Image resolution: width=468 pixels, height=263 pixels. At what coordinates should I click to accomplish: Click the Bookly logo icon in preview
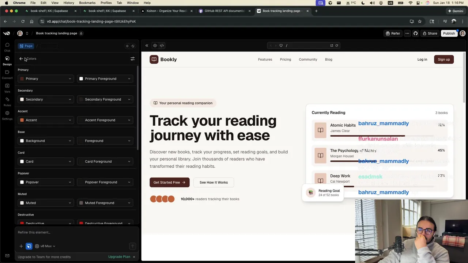coord(154,59)
